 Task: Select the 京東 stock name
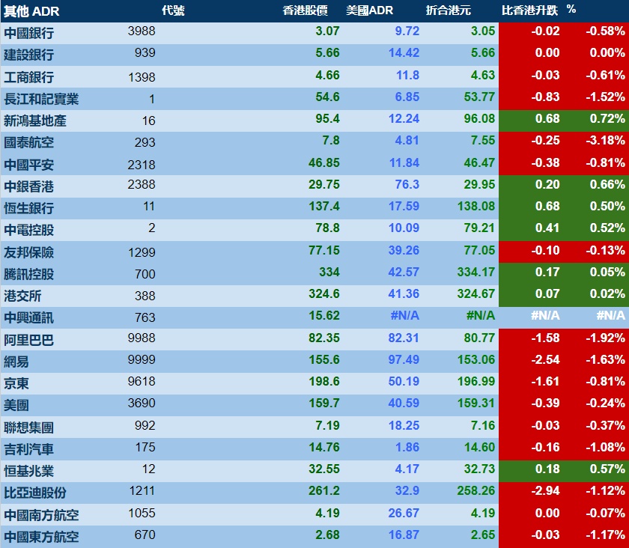(16, 383)
